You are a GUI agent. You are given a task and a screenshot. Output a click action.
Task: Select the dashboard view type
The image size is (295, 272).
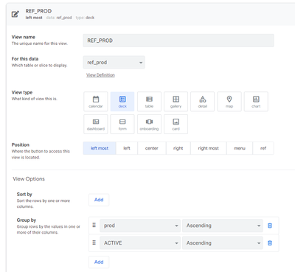tap(96, 124)
